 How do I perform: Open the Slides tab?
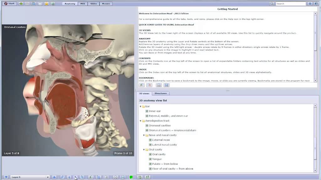[x=93, y=4]
